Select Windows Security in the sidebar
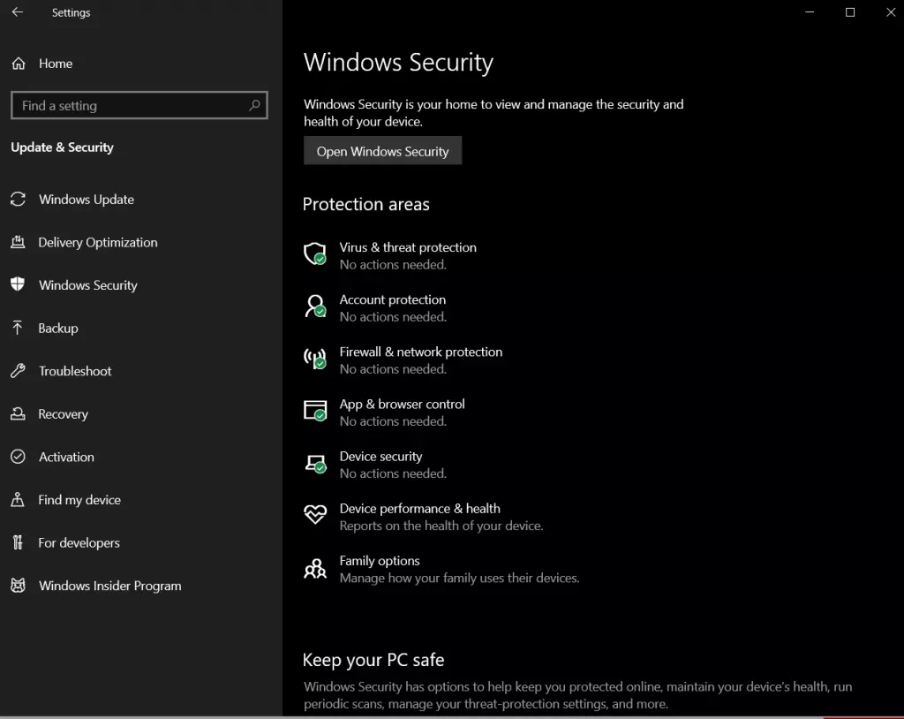904x719 pixels. tap(88, 285)
